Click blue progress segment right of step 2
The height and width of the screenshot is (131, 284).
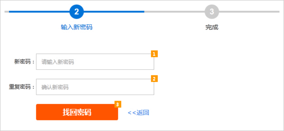click(114, 12)
